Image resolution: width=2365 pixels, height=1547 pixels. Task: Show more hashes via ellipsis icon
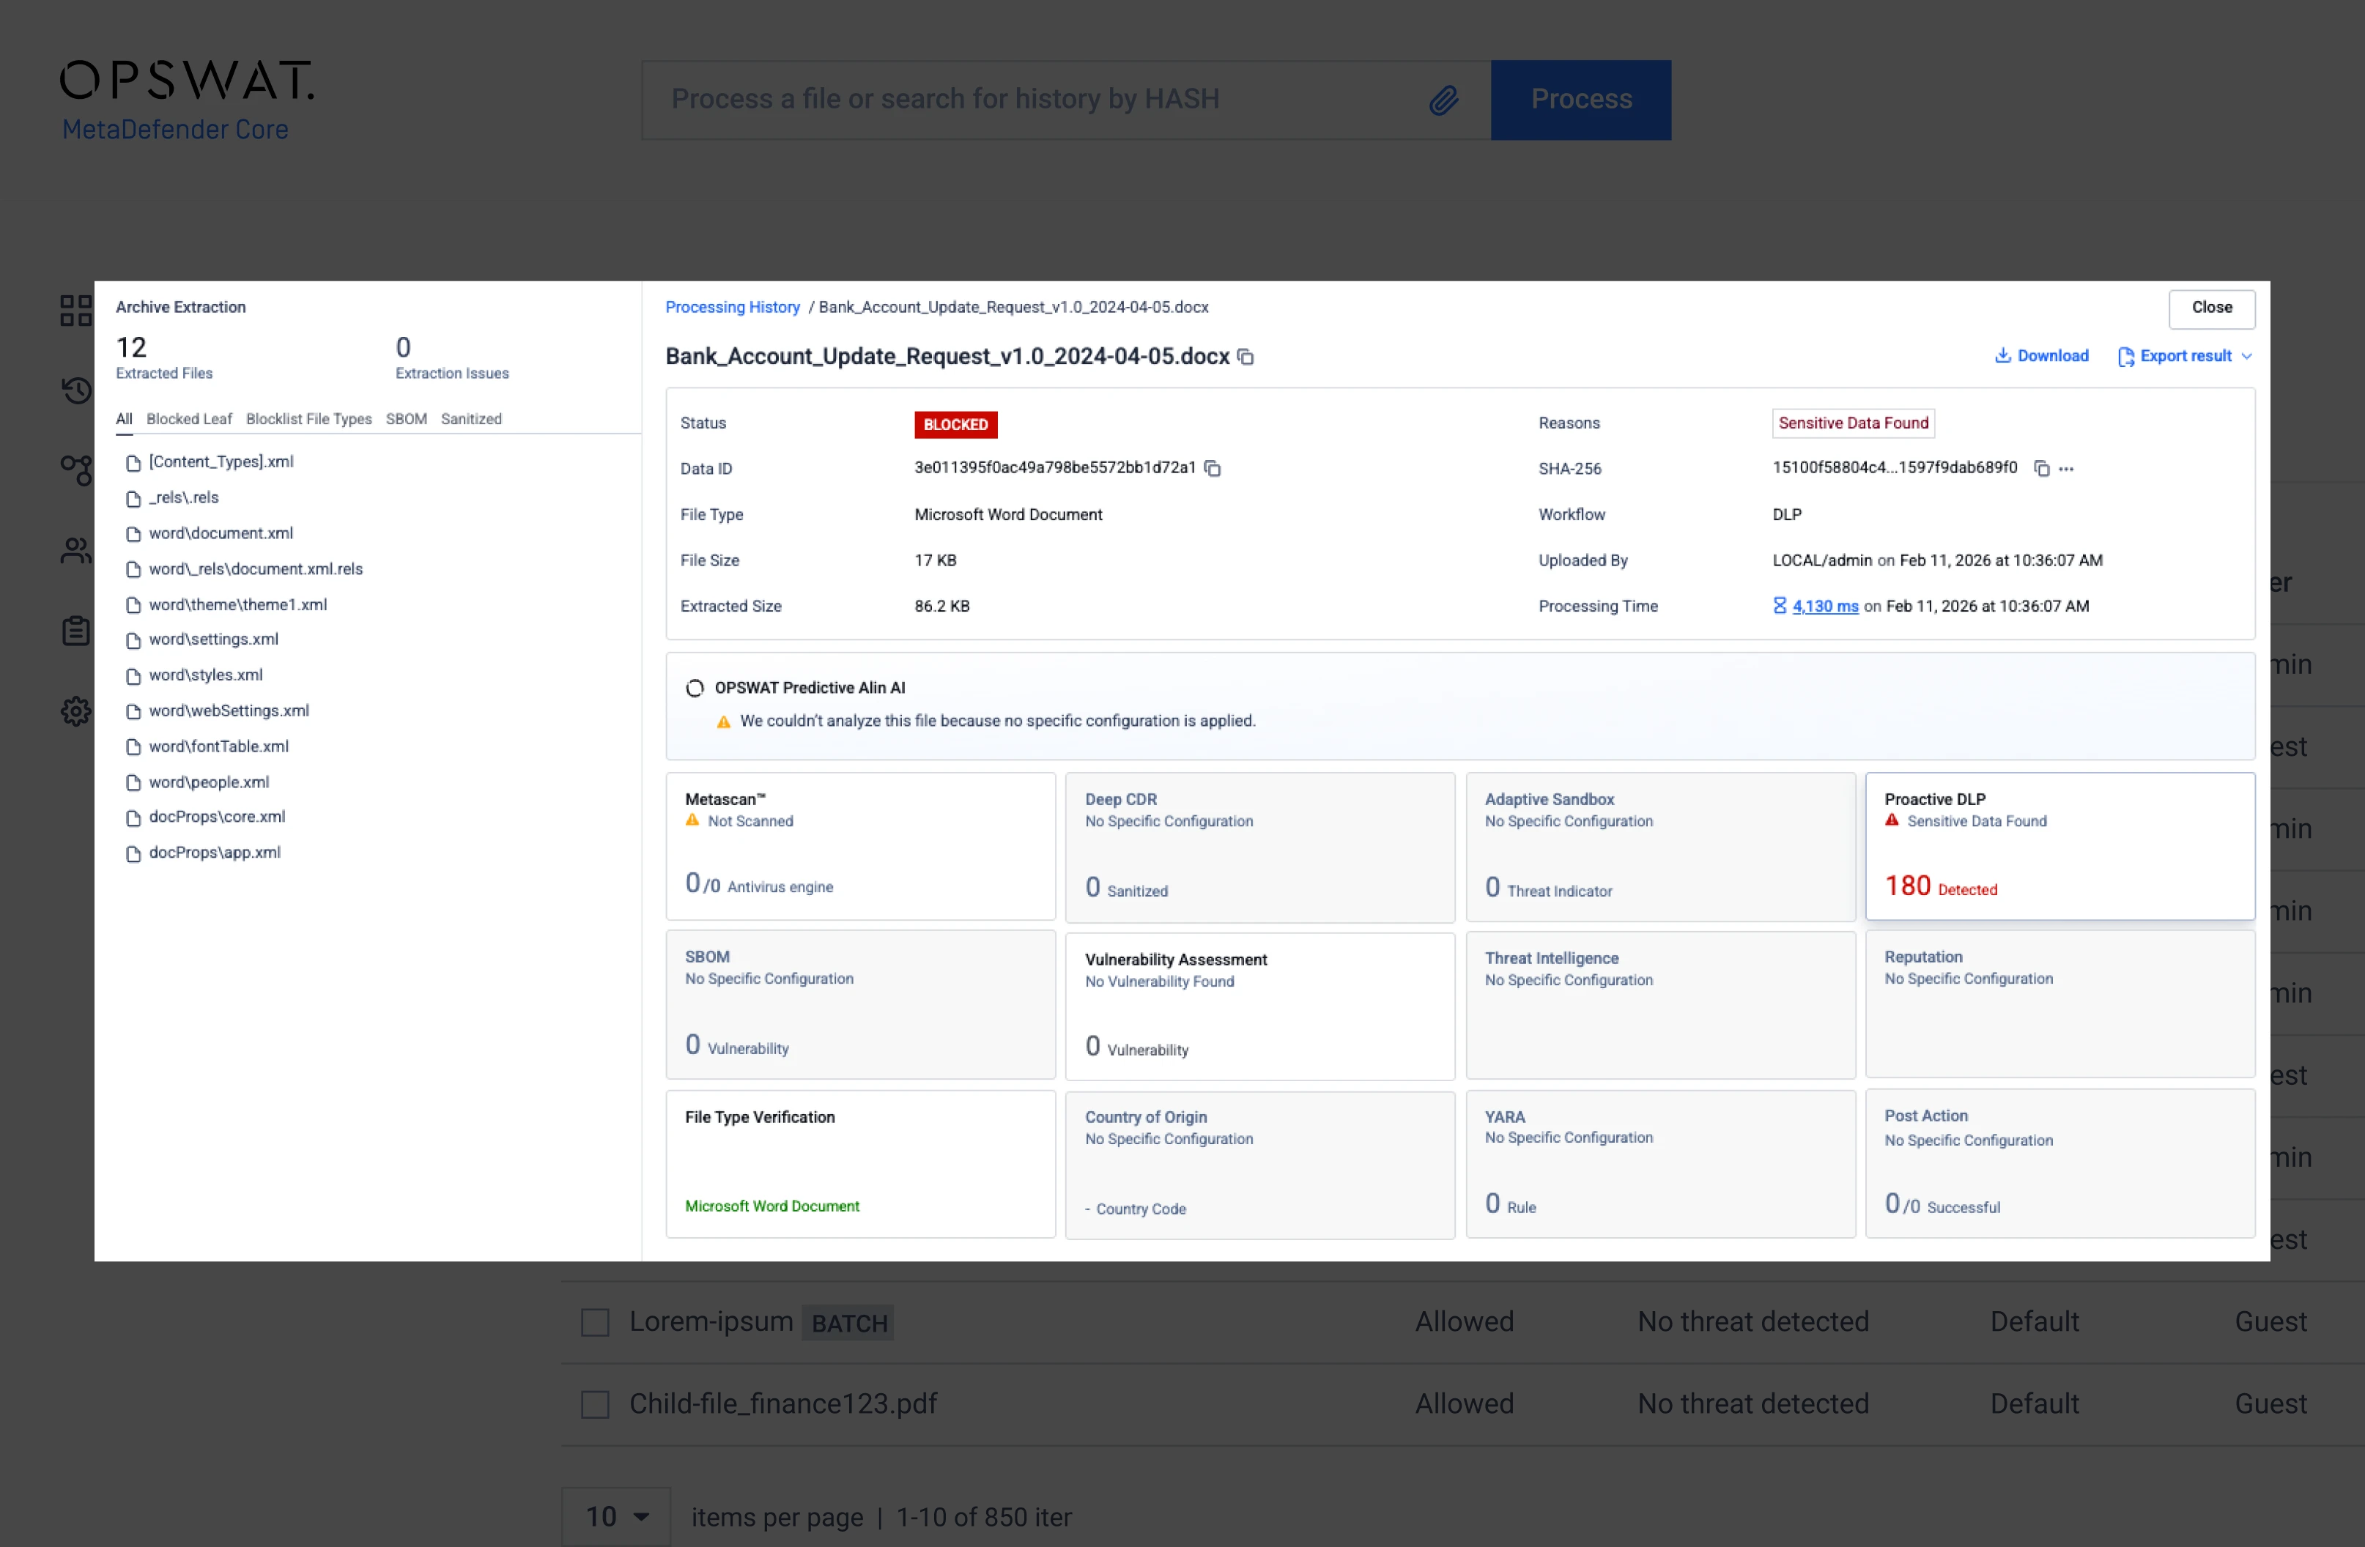(x=2066, y=468)
